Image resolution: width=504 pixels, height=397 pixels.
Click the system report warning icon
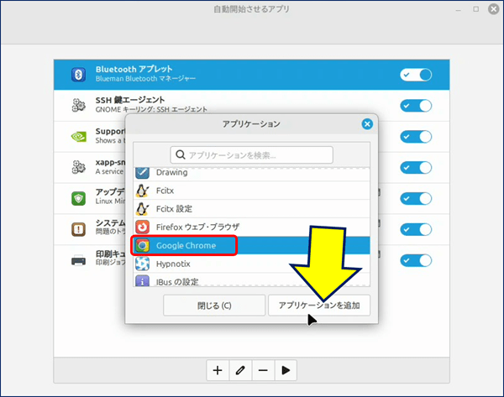(x=78, y=229)
